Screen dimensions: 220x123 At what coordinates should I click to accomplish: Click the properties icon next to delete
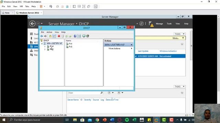coord(63,36)
